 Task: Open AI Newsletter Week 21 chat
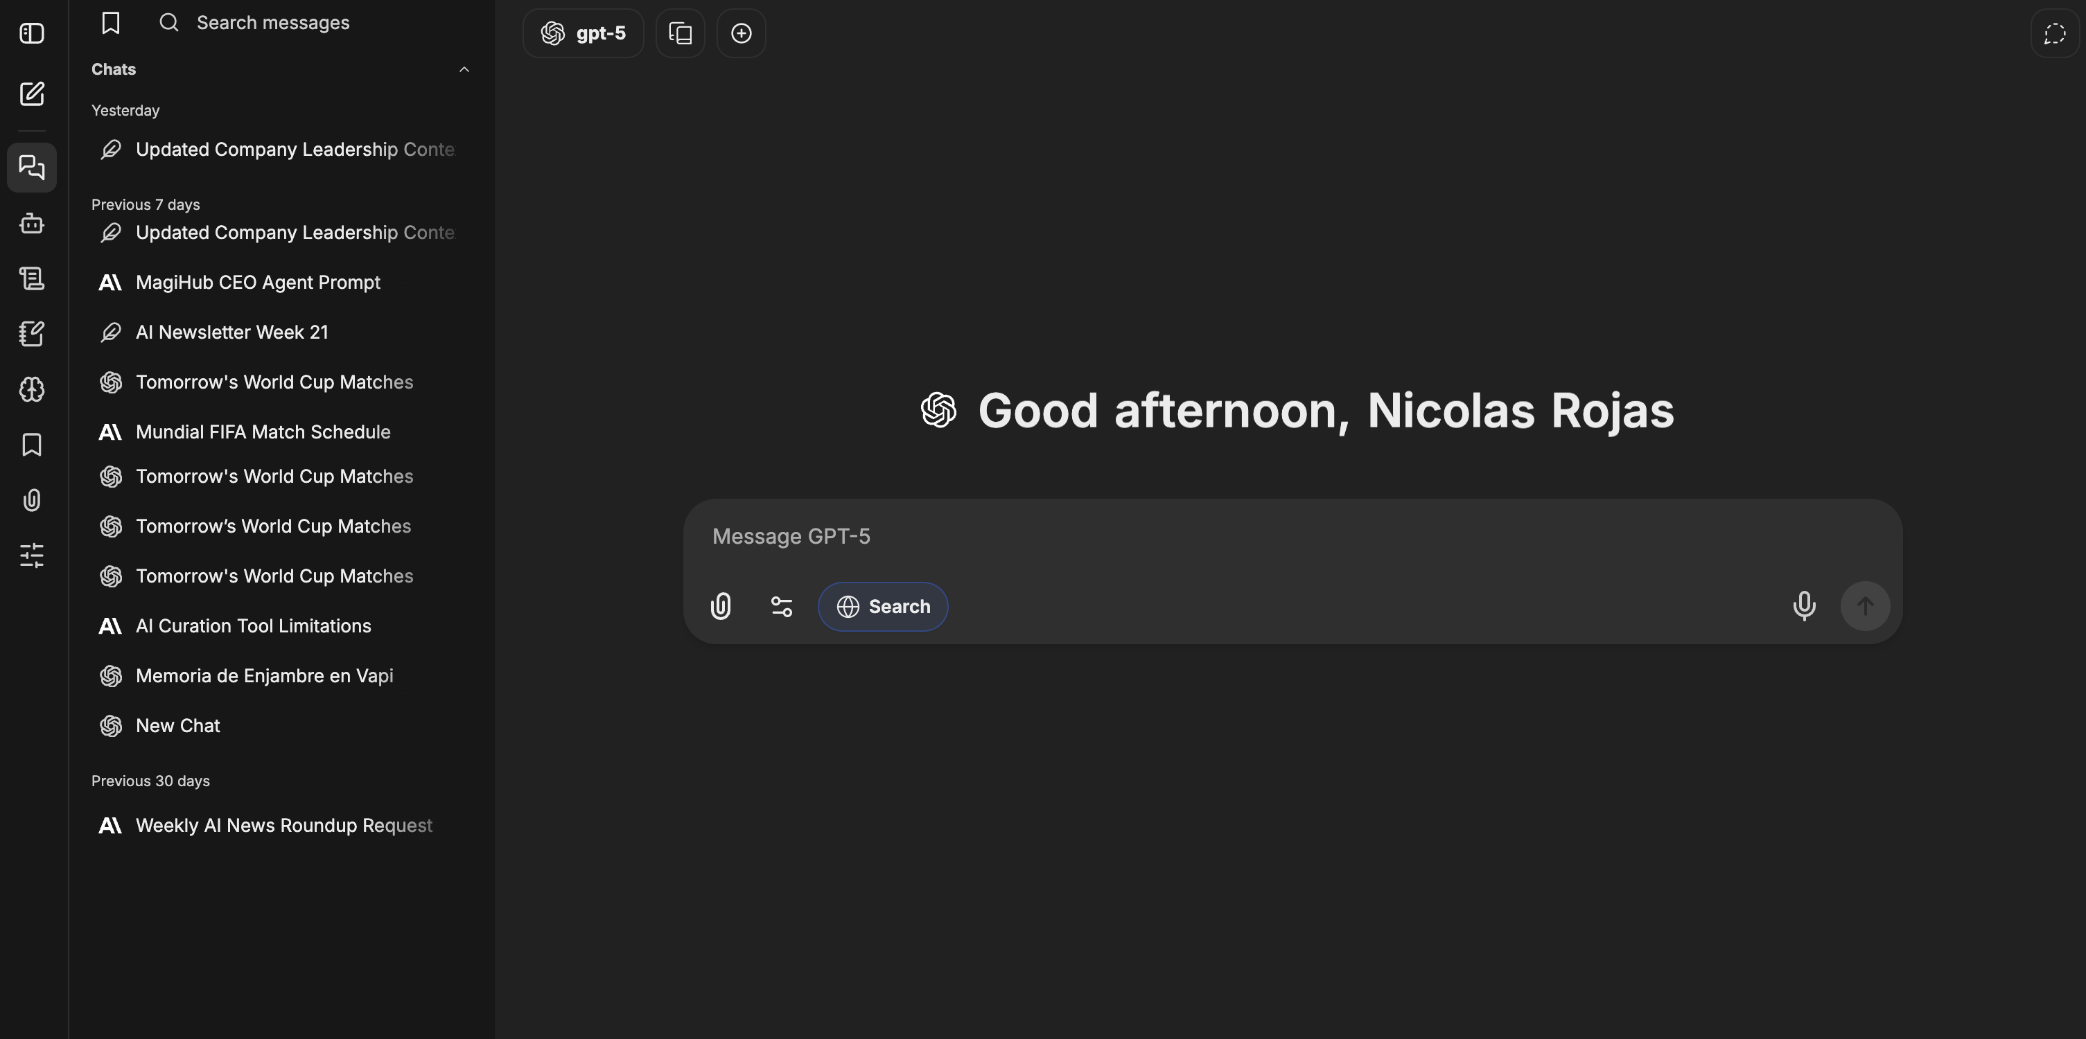pos(281,332)
